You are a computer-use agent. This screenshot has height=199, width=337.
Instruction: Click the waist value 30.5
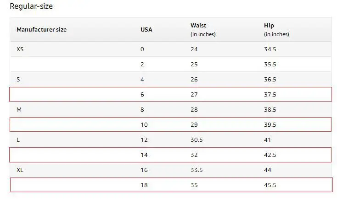197,140
